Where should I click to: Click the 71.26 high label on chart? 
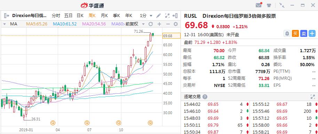click(138, 31)
